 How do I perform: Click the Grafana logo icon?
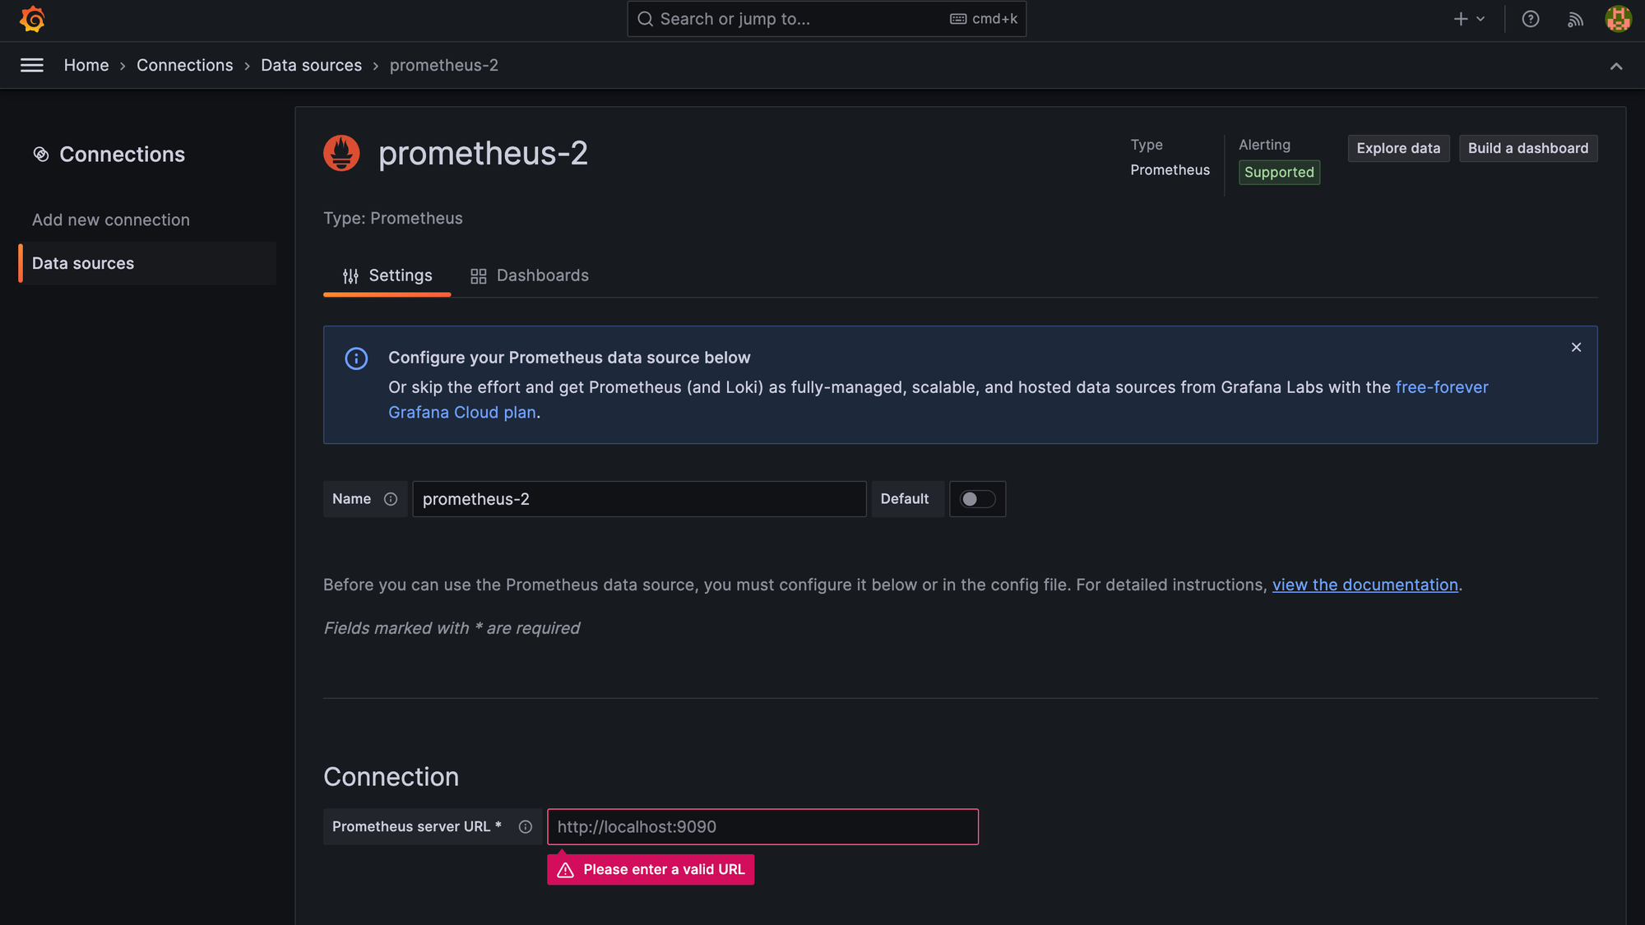coord(32,19)
